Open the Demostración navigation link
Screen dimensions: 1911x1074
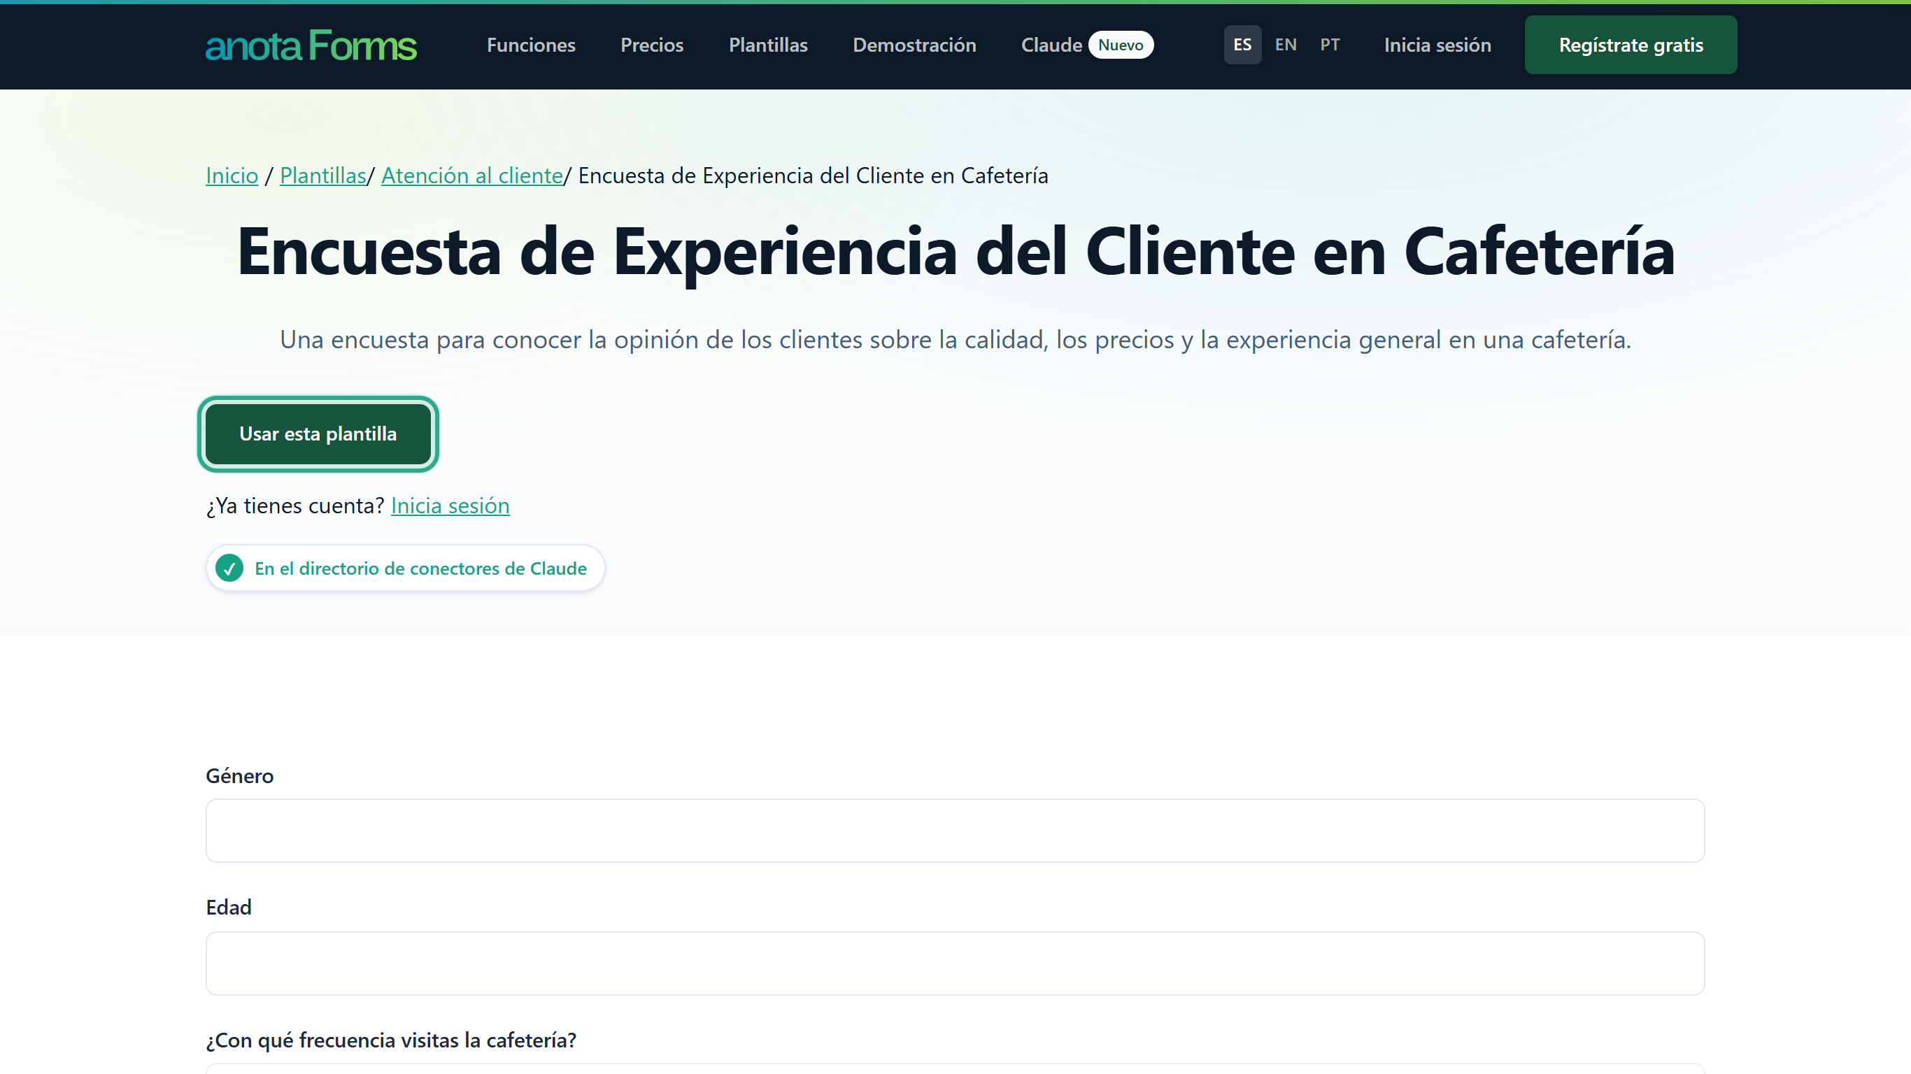[x=914, y=45]
